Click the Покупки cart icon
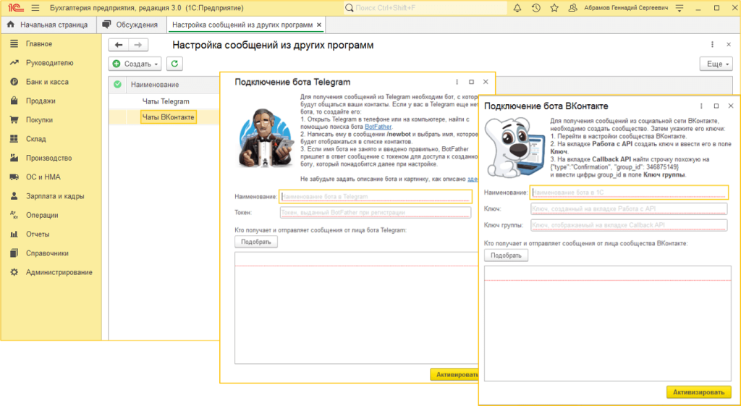741x406 pixels. point(14,119)
